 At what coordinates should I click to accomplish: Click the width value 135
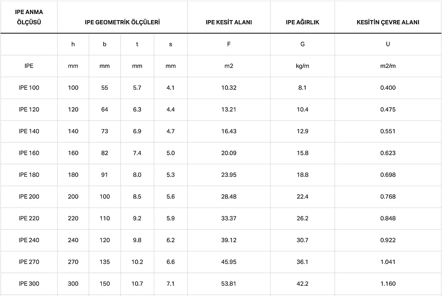click(105, 262)
